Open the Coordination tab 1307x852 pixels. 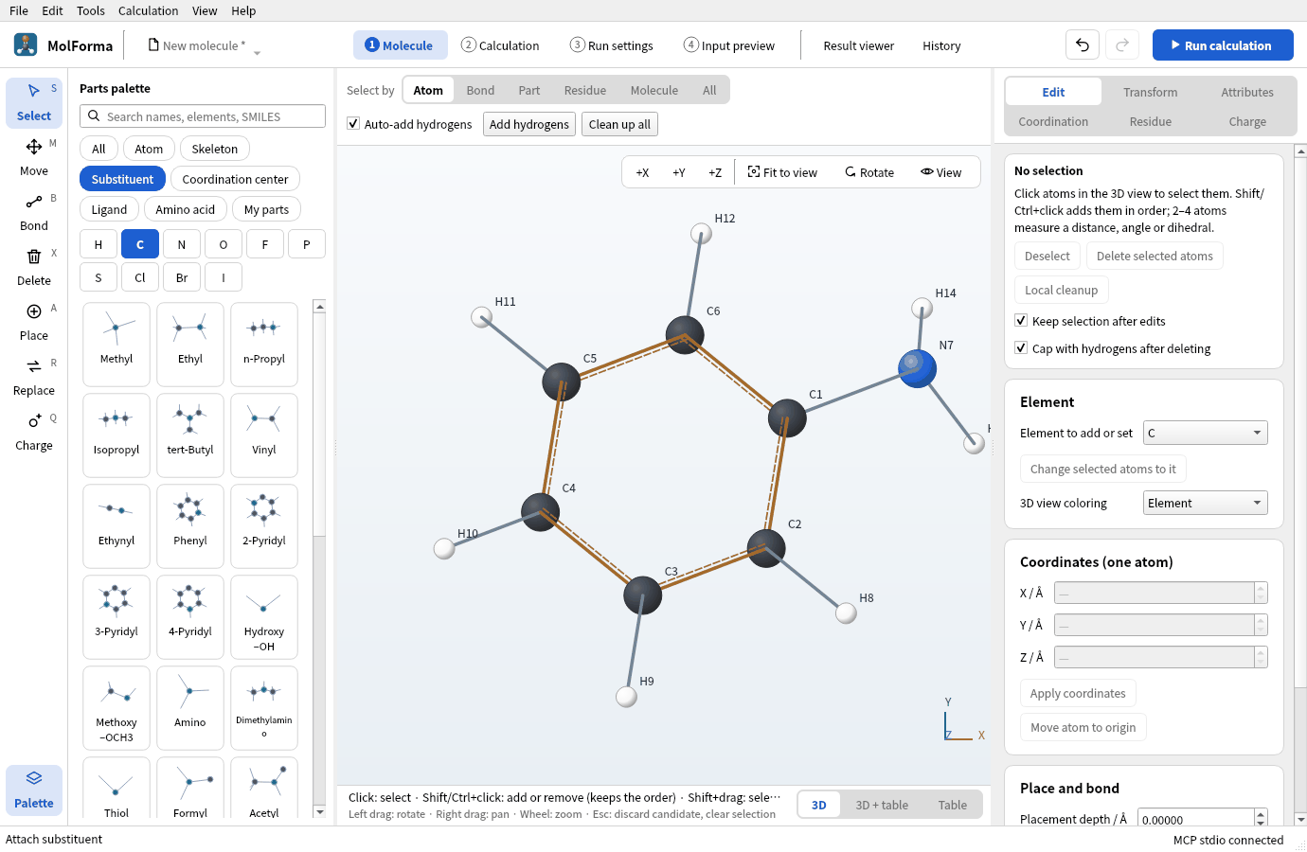(x=1053, y=121)
